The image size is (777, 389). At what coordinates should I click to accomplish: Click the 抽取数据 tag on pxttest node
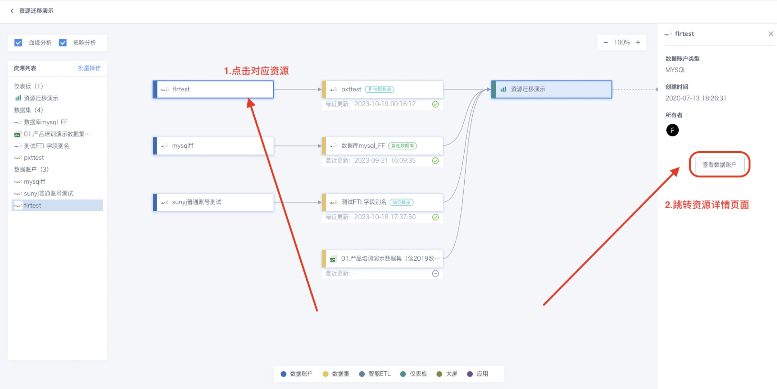(x=379, y=89)
